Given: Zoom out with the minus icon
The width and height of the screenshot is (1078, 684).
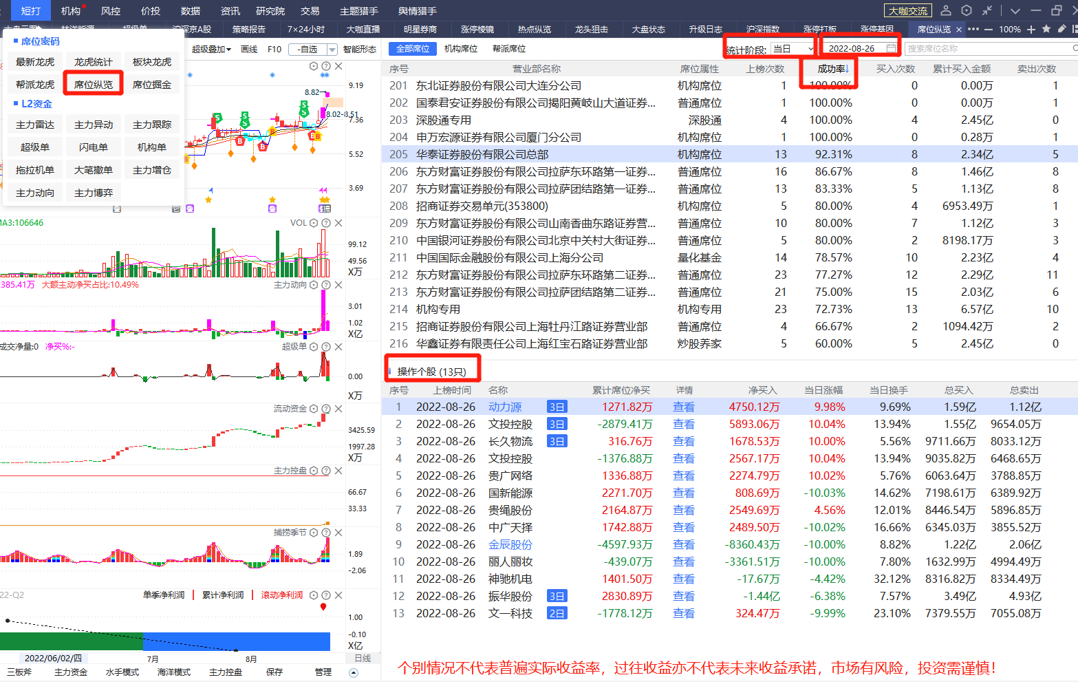Looking at the screenshot, I should [989, 30].
